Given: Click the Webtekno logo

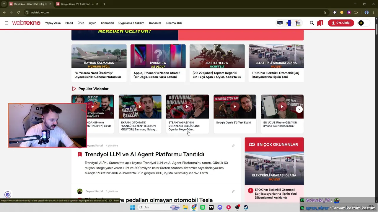Looking at the screenshot, I should coord(26,23).
